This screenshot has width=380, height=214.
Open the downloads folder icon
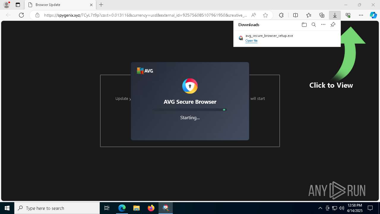click(304, 25)
